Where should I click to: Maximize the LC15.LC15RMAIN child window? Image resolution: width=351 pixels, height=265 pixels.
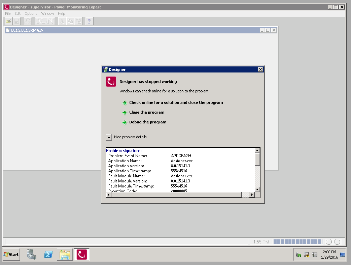[x=268, y=30]
